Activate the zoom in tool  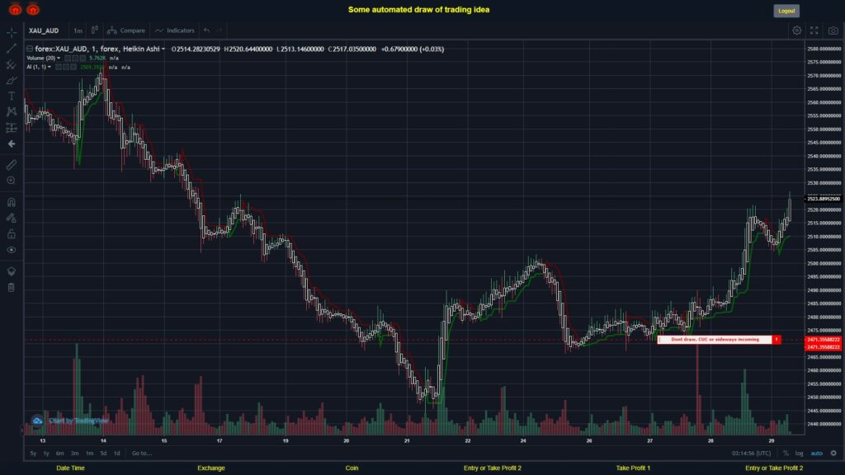[12, 181]
